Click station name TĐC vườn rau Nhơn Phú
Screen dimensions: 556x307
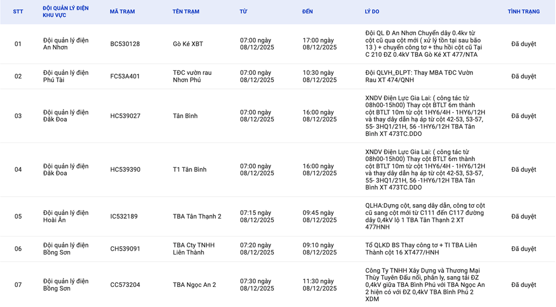click(x=192, y=76)
